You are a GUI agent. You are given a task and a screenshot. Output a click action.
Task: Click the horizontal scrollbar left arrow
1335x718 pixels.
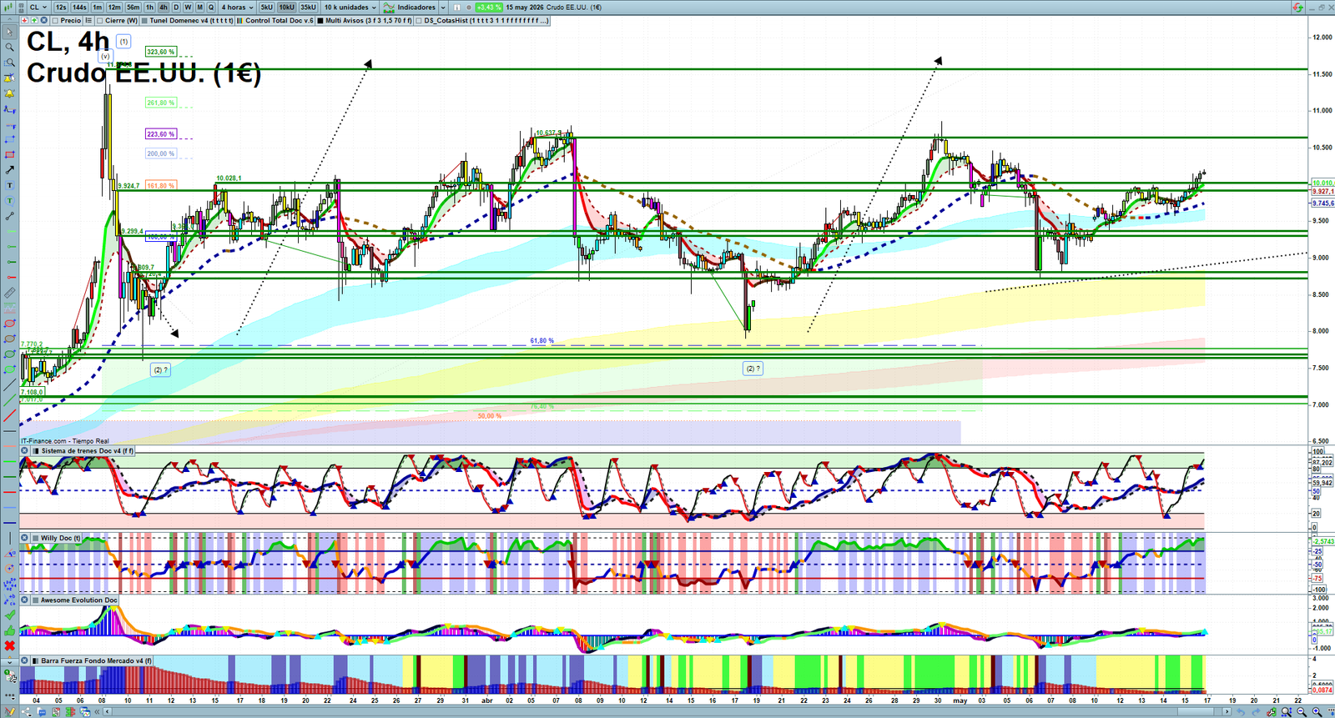108,711
